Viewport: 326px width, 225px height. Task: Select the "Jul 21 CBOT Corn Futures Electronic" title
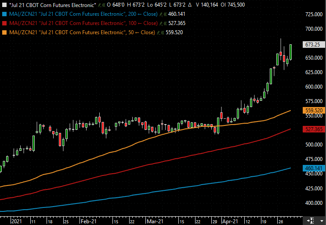coord(53,5)
